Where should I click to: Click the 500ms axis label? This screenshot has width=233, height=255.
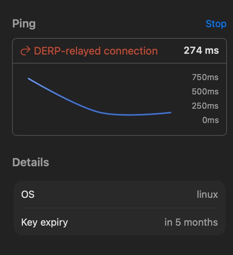(205, 92)
